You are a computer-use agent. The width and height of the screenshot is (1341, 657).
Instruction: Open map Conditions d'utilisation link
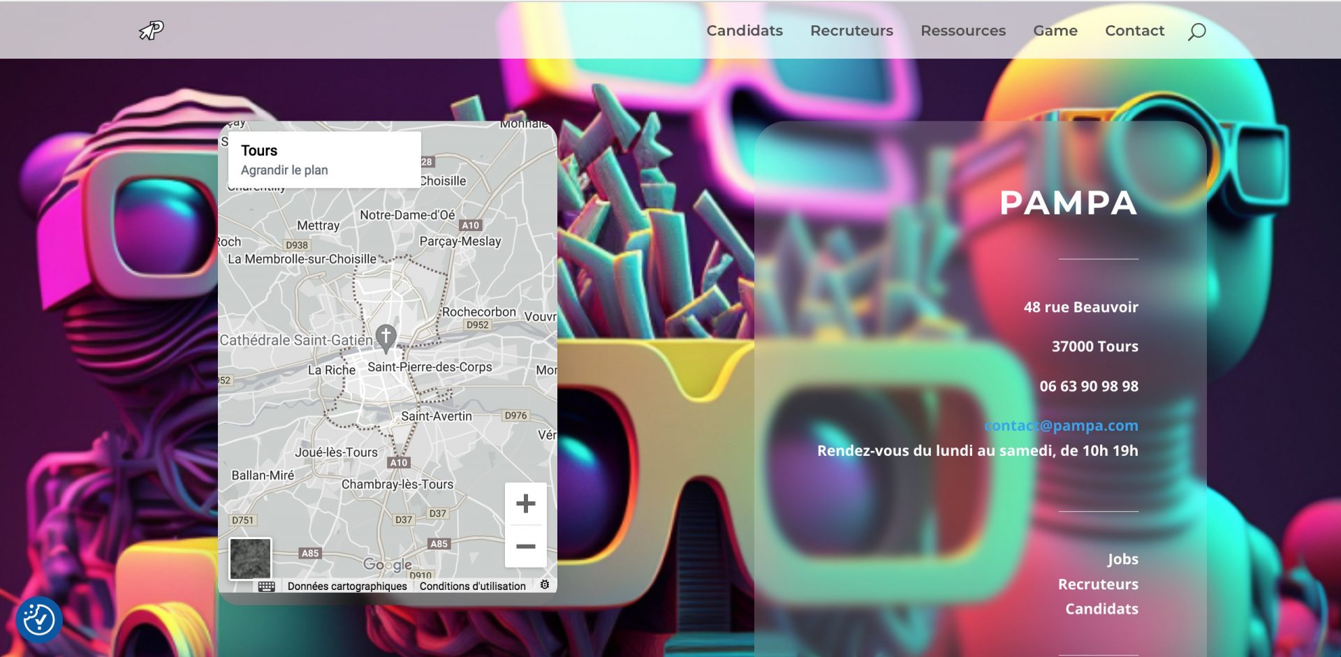click(472, 586)
